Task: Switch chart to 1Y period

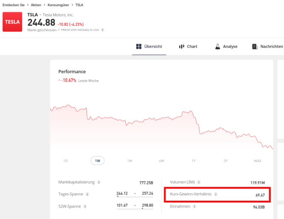Action: (x=193, y=161)
